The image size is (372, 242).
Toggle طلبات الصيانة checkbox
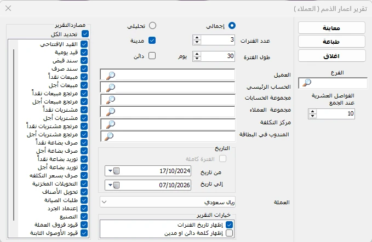[84, 200]
